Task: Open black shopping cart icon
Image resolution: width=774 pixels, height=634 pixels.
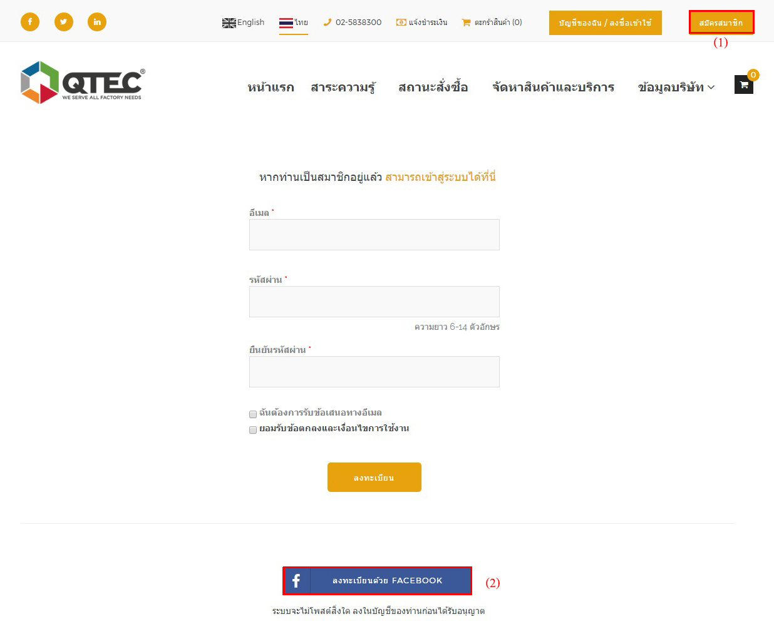Action: coord(744,84)
